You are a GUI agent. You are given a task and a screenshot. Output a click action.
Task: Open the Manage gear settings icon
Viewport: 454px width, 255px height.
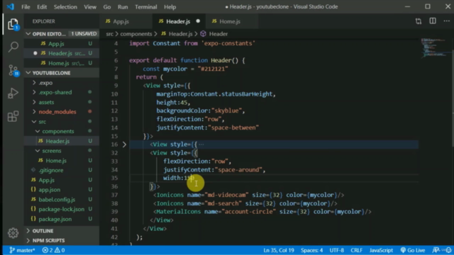[x=13, y=233]
